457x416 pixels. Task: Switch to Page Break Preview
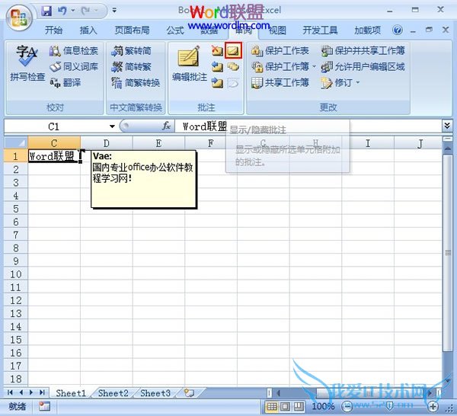tap(298, 406)
